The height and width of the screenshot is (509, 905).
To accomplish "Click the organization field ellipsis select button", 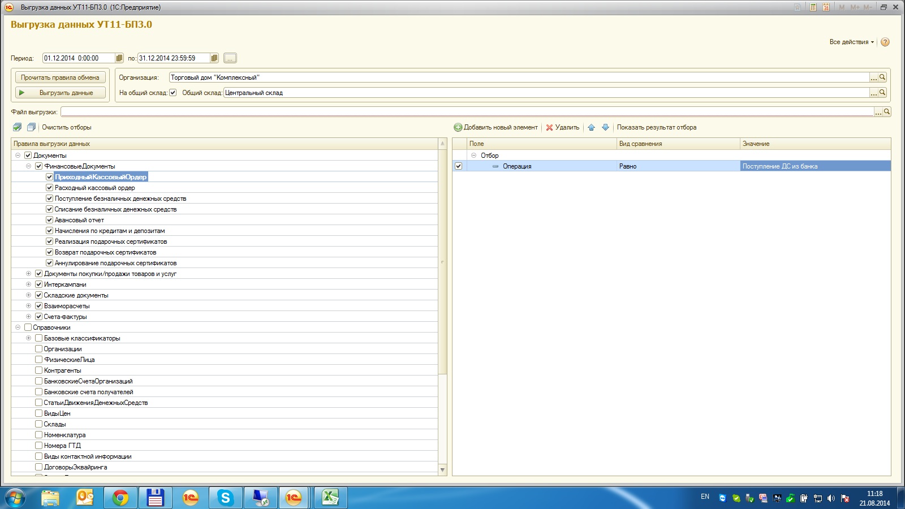I will pos(874,77).
